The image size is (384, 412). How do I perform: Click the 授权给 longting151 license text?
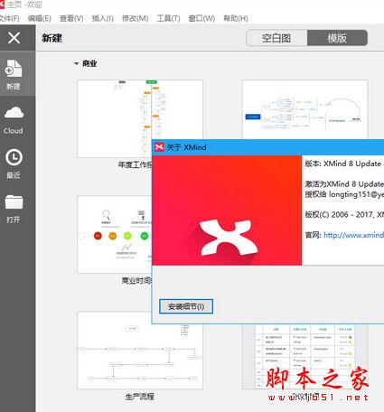344,194
